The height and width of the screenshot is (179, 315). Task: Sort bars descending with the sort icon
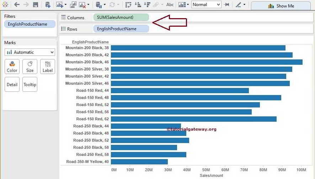click(x=146, y=5)
